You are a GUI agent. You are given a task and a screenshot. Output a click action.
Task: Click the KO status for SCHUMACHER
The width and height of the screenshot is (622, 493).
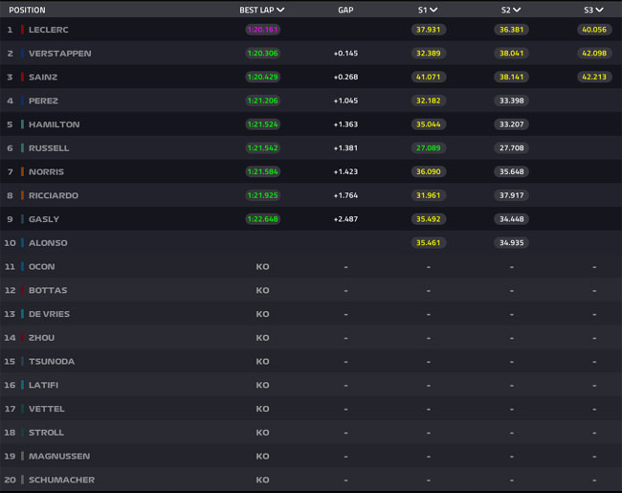pyautogui.click(x=262, y=480)
